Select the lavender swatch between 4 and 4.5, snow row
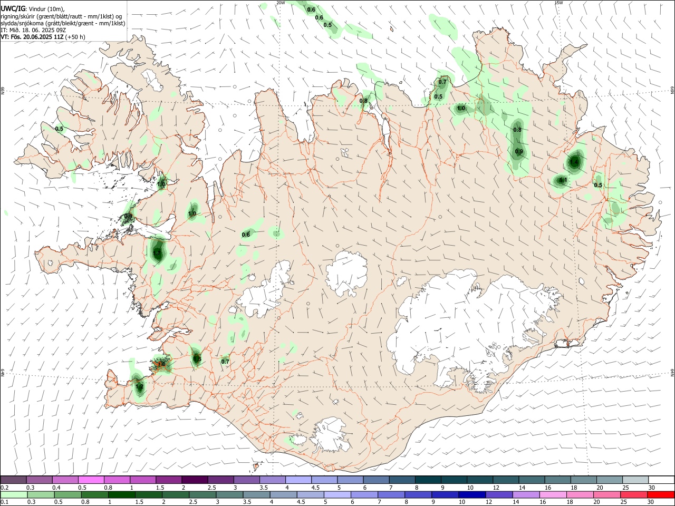This screenshot has width=675, height=506. 298,480
